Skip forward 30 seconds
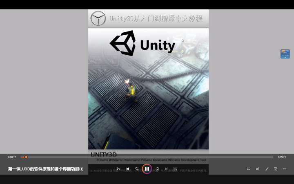Image resolution: width=294 pixels, height=184 pixels. 157,169
